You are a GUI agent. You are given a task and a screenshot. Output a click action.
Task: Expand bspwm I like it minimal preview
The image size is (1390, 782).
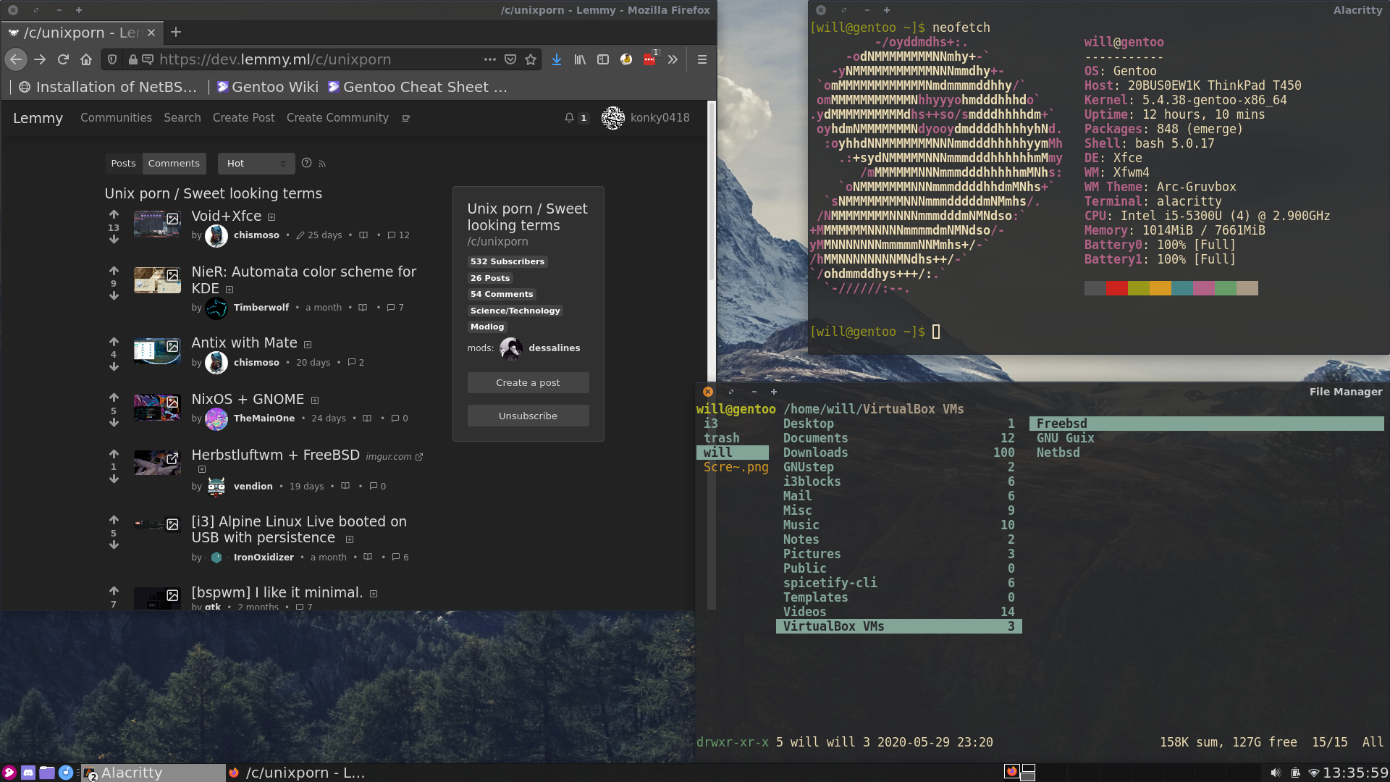click(x=374, y=594)
